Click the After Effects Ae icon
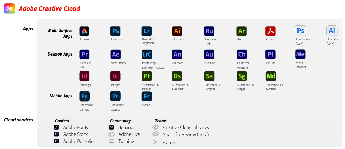 pyautogui.click(x=115, y=55)
